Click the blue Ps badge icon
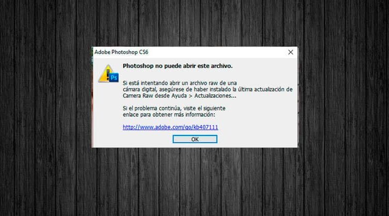This screenshot has width=389, height=216. [x=114, y=78]
